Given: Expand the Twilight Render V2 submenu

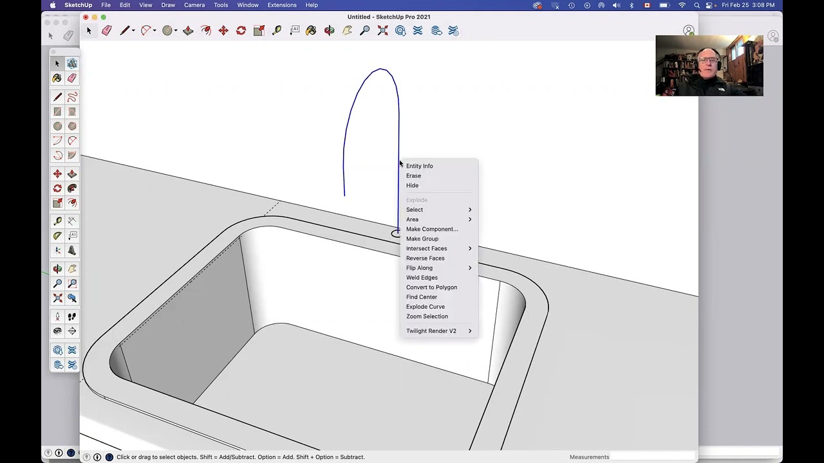Looking at the screenshot, I should pos(439,331).
